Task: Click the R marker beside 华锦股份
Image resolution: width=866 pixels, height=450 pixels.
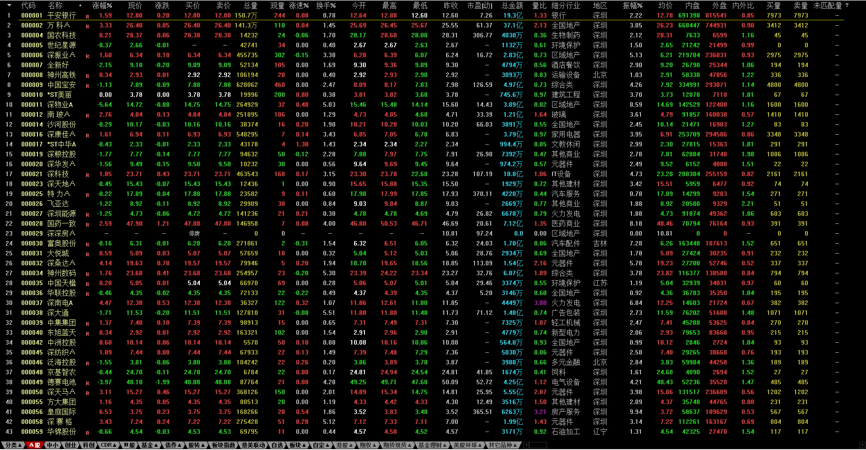Action: point(88,433)
